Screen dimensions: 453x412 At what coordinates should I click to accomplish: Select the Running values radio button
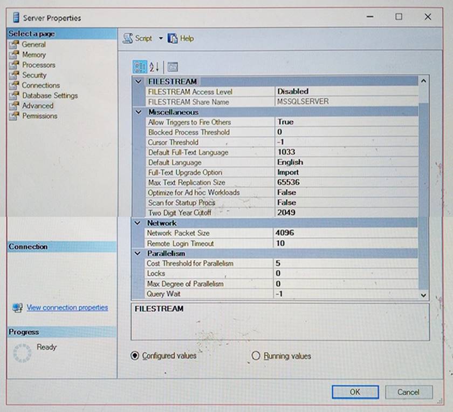click(x=256, y=356)
